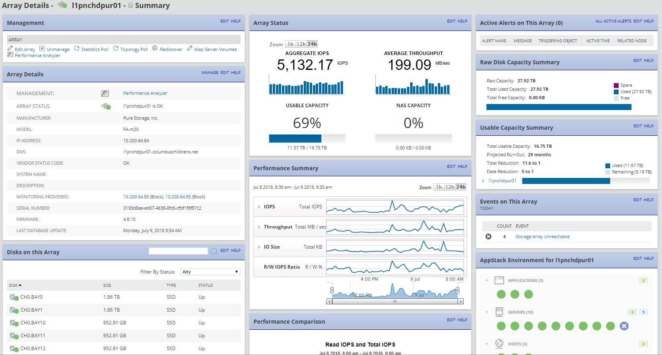
Task: Open the Storage Array Unreachable event
Action: coord(543,237)
